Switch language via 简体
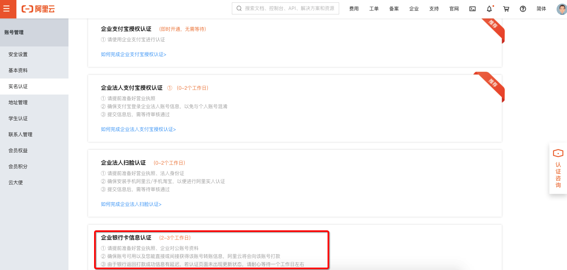567x270 pixels. click(x=541, y=9)
